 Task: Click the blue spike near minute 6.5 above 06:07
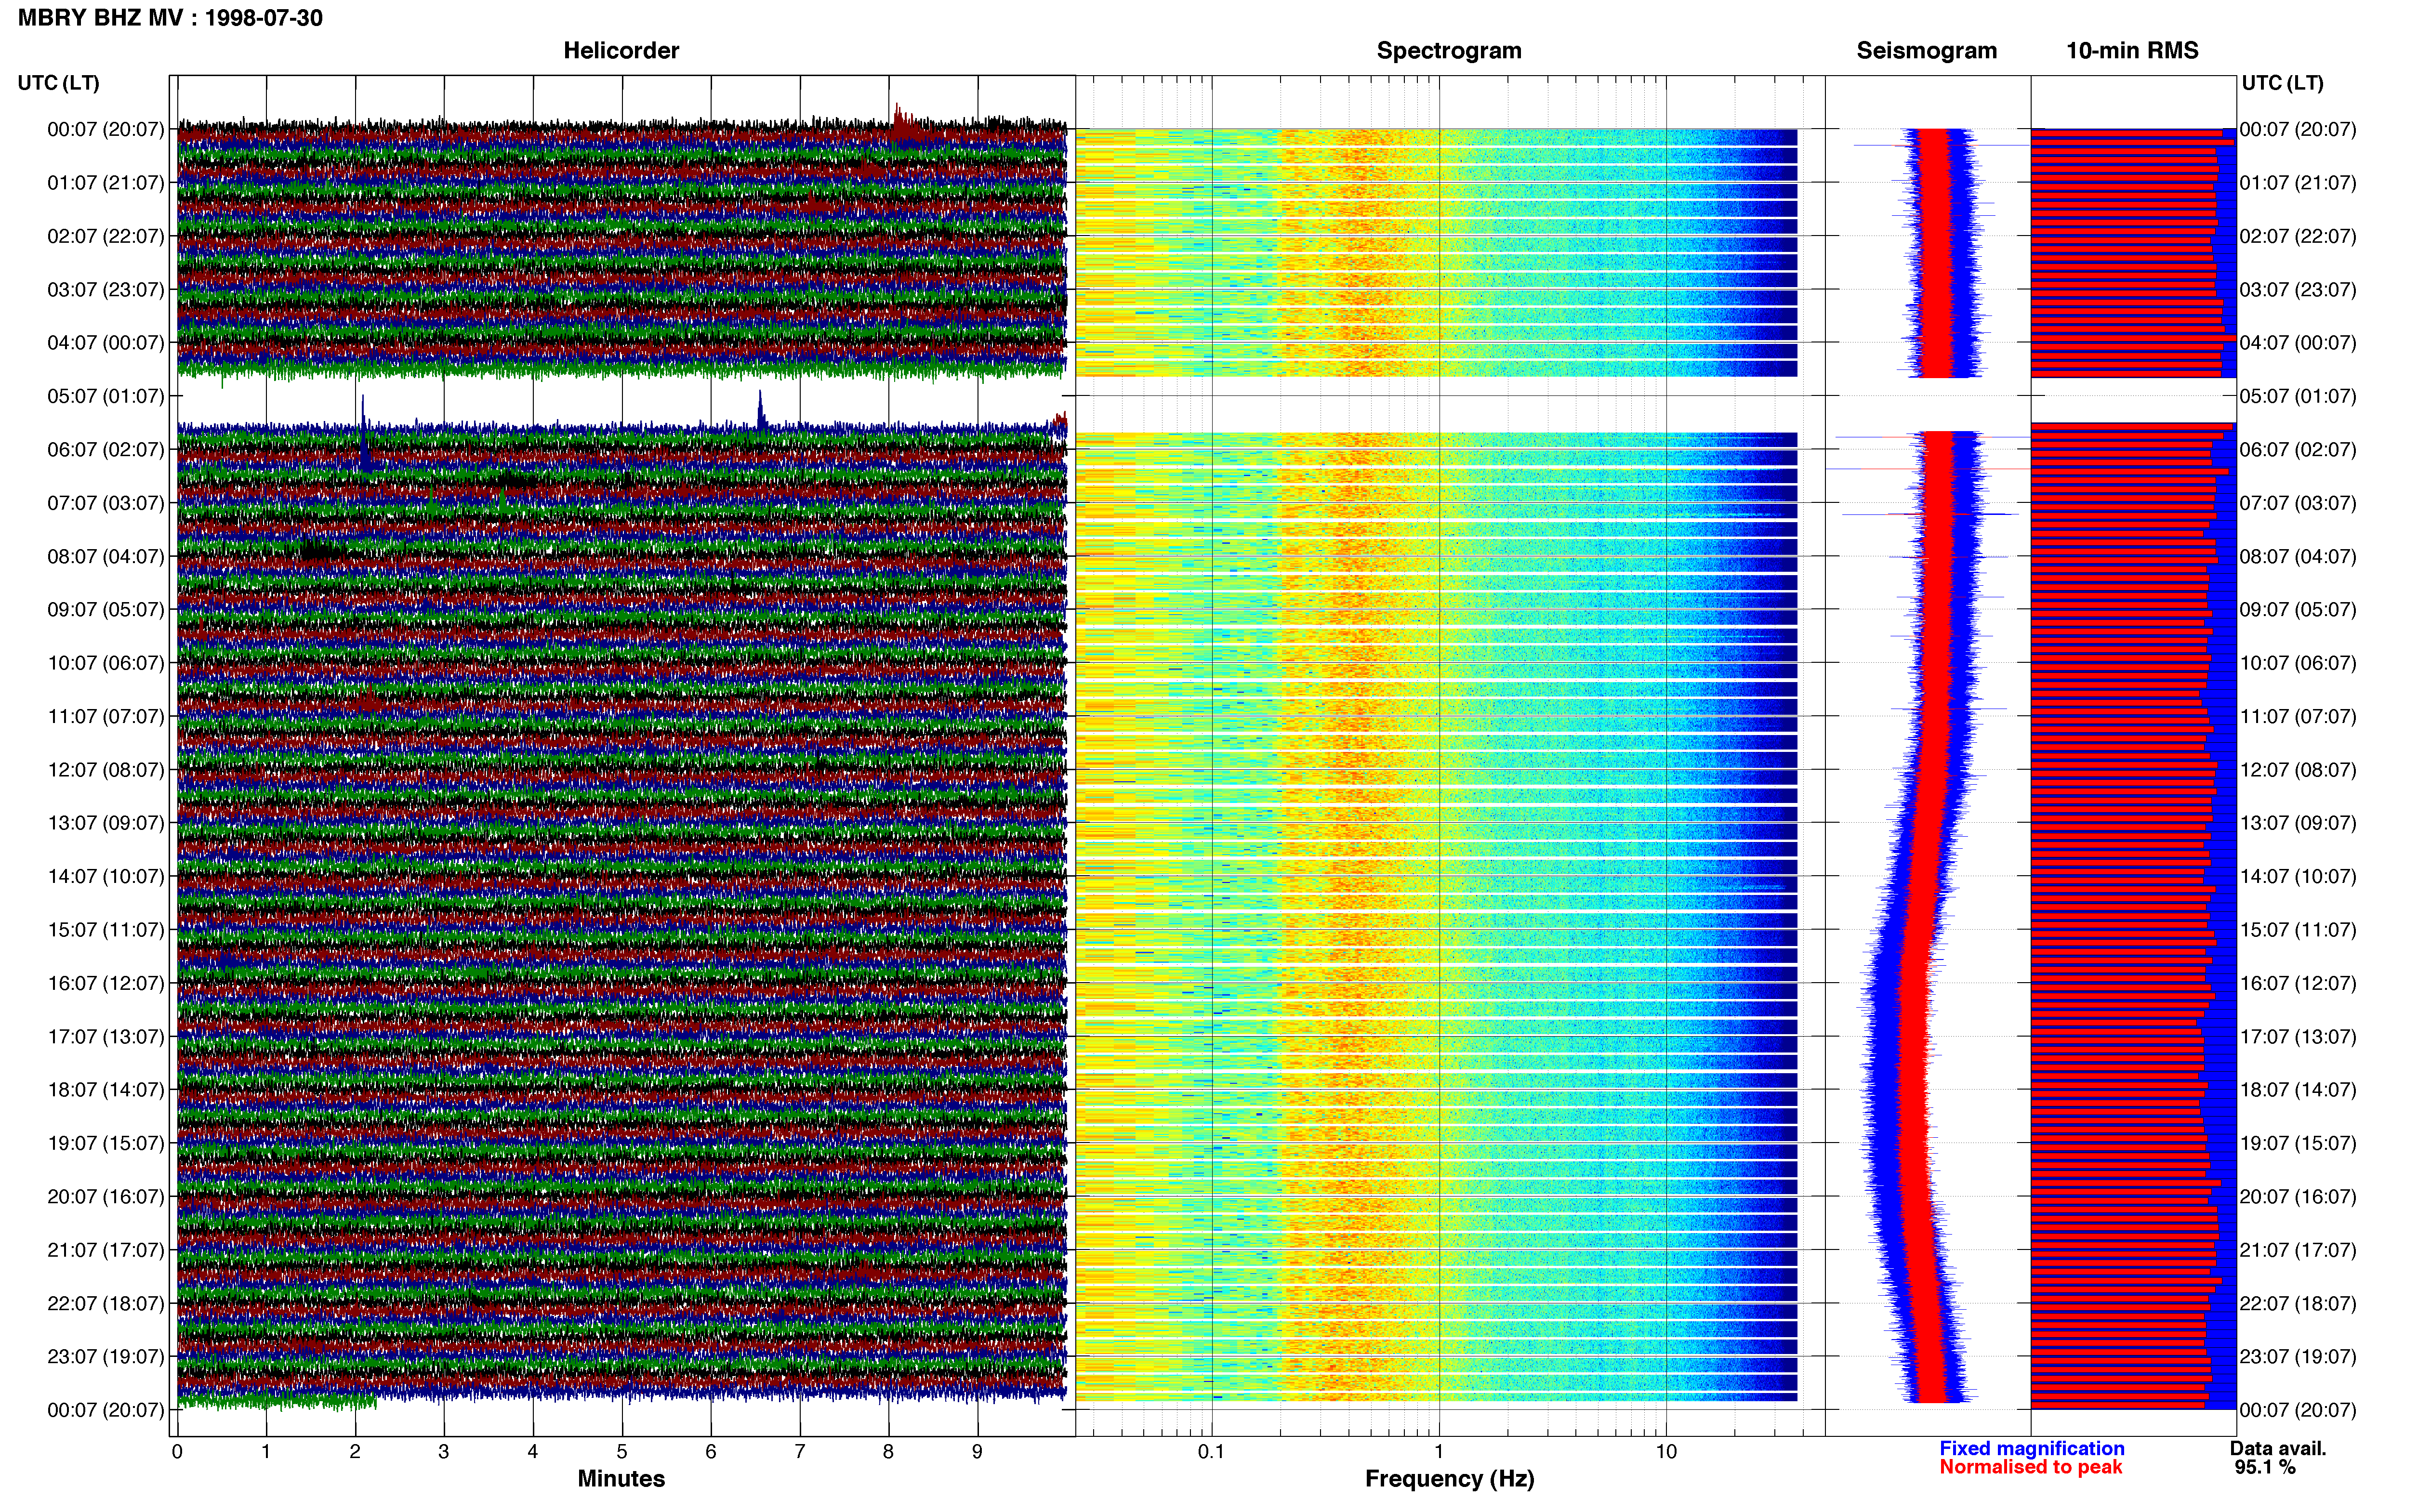[761, 410]
